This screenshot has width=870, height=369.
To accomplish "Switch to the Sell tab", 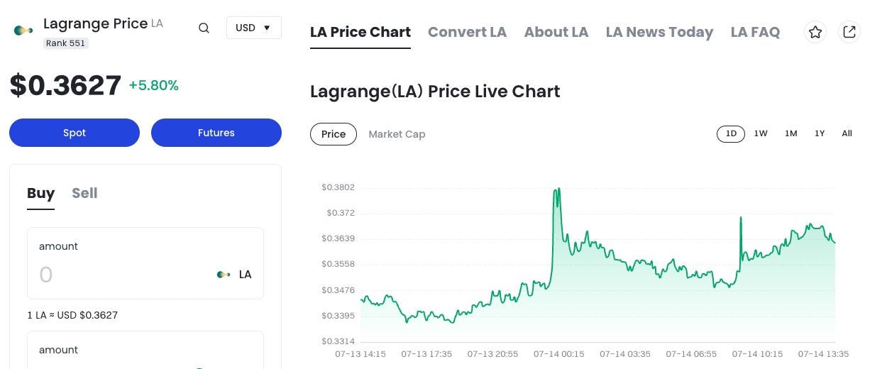I will point(84,193).
